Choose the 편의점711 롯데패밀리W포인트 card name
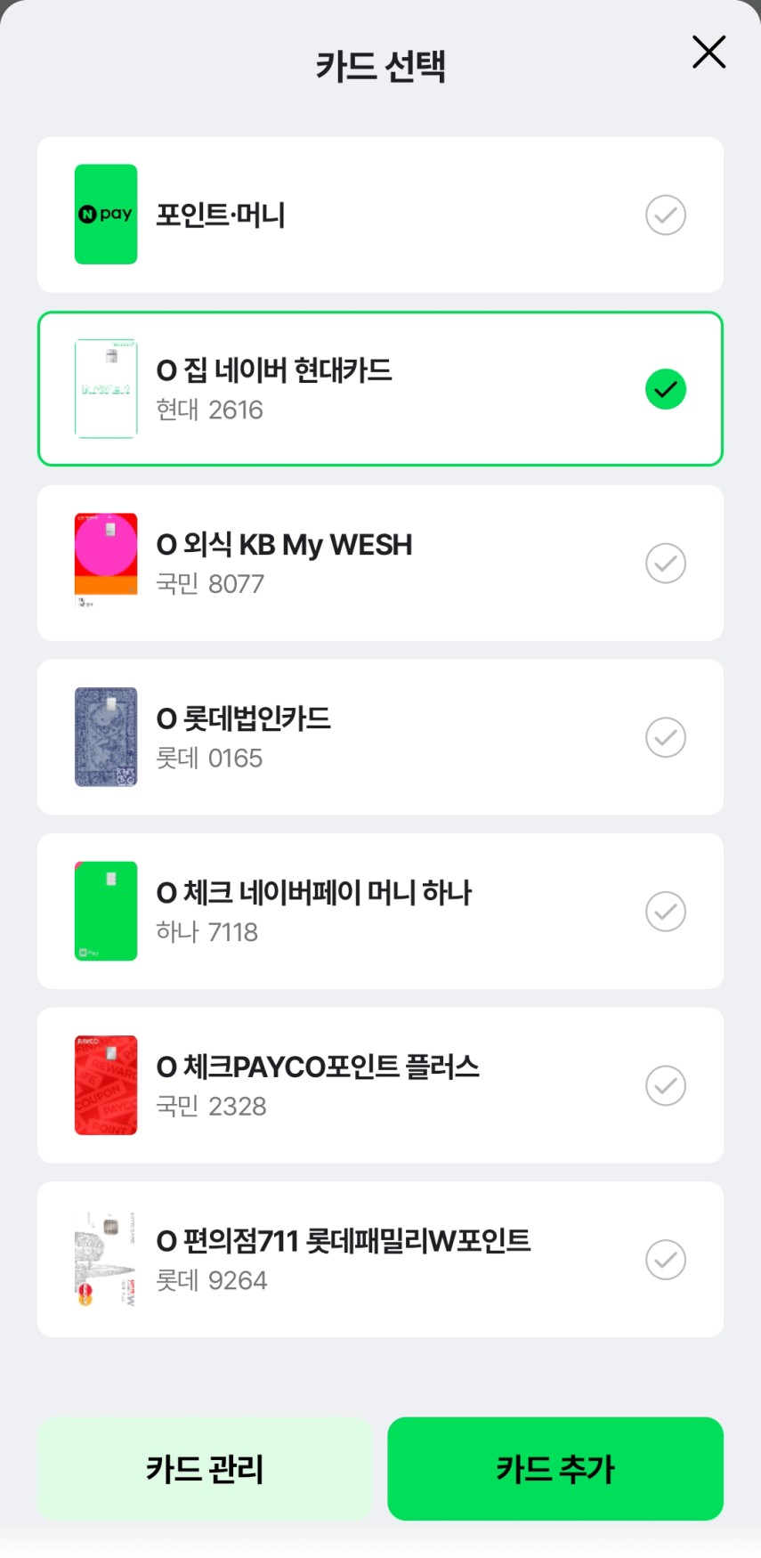Image resolution: width=761 pixels, height=1558 pixels. tap(344, 1240)
